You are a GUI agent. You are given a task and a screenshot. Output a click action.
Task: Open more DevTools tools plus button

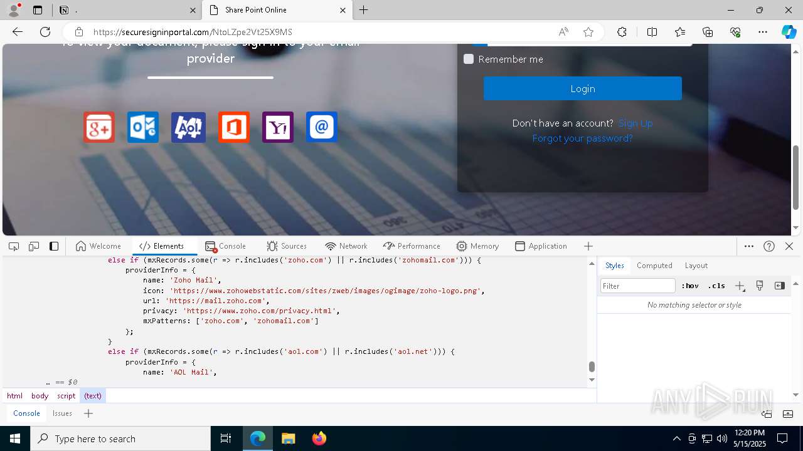click(x=588, y=246)
